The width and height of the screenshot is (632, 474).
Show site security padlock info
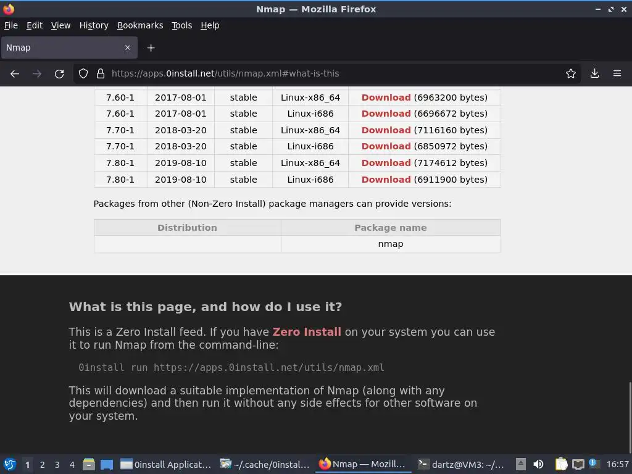click(x=101, y=74)
